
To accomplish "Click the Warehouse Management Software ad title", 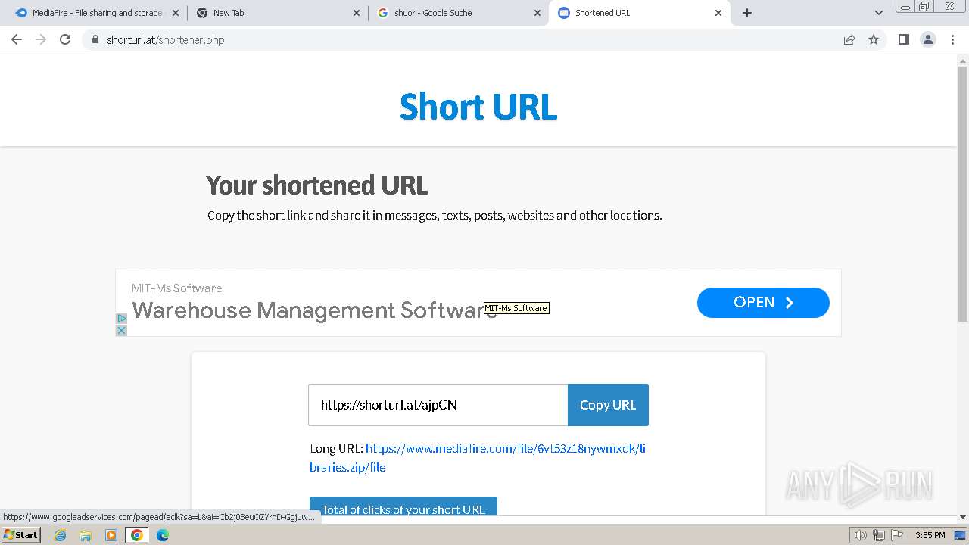I will (x=314, y=310).
